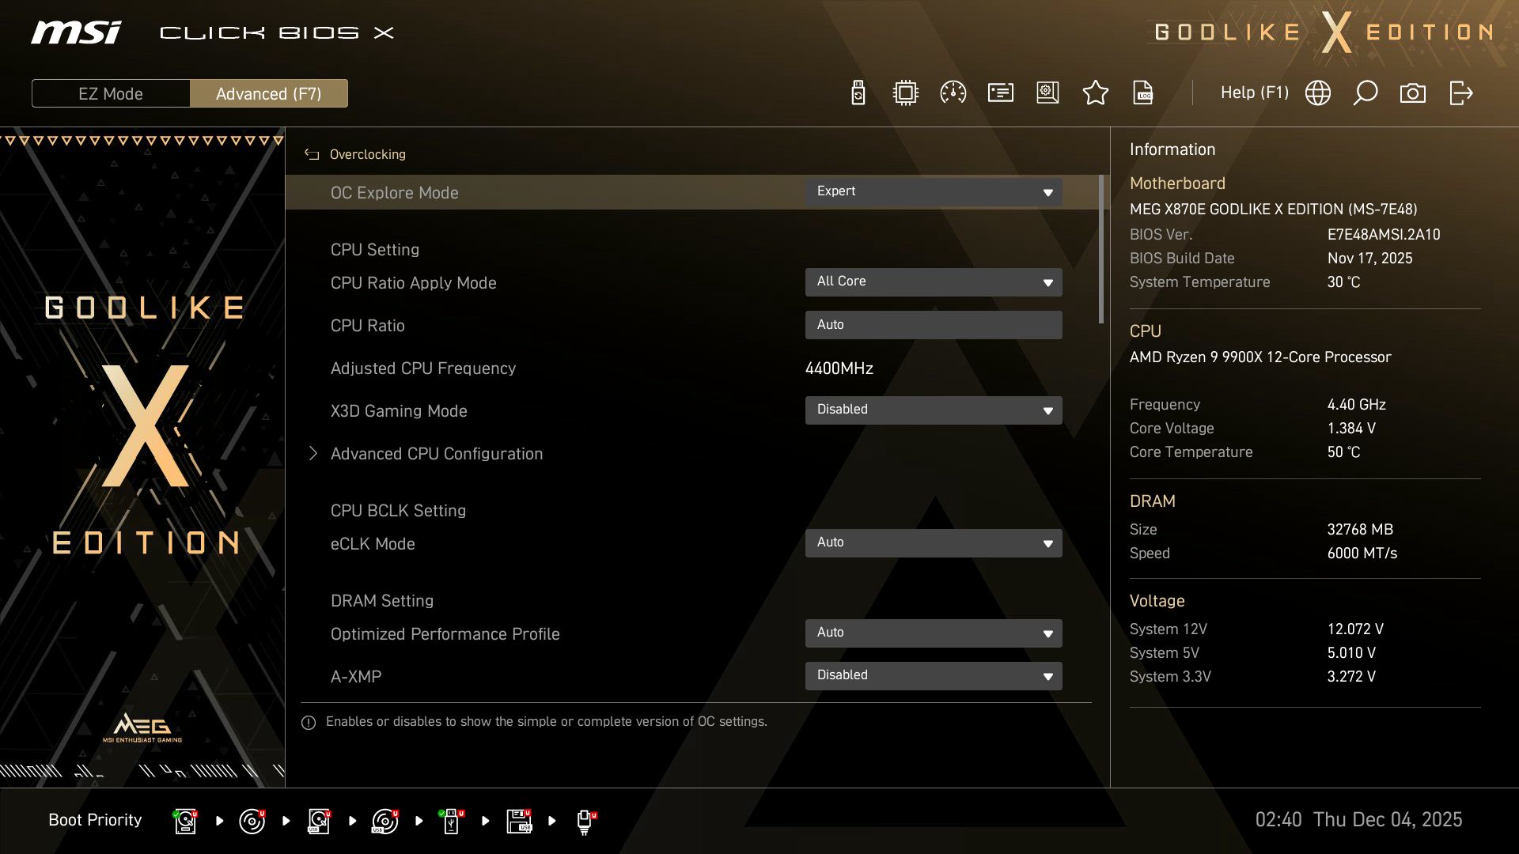
Task: Enable X3D Gaming Mode
Action: (934, 410)
